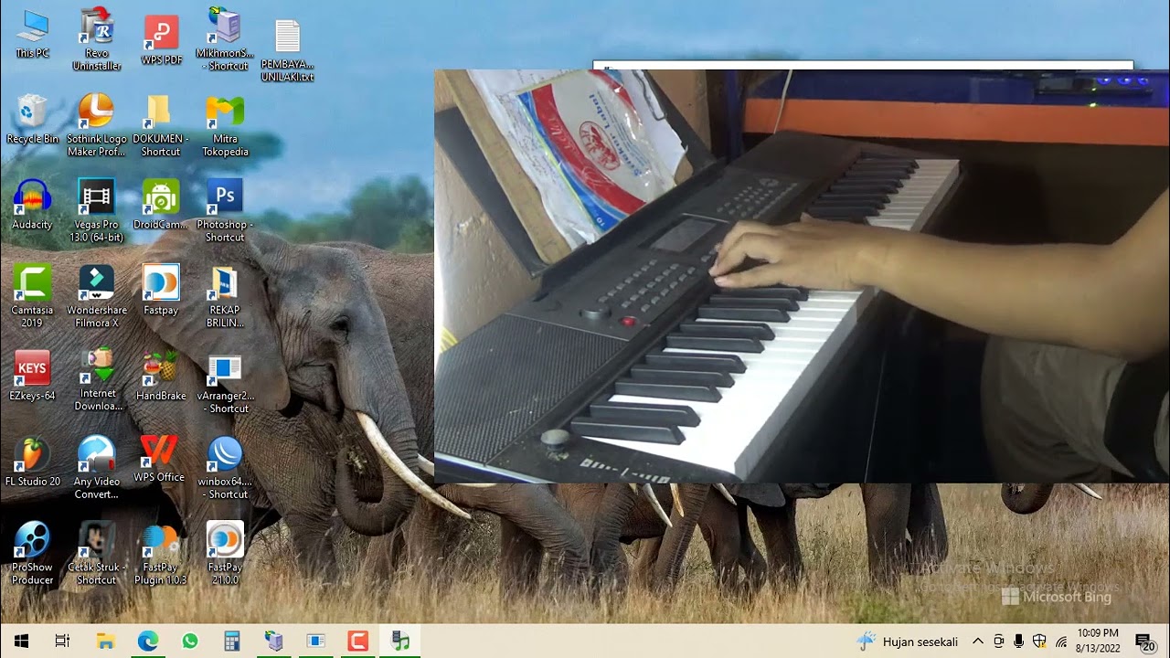Launch ProShow Producer

point(32,553)
